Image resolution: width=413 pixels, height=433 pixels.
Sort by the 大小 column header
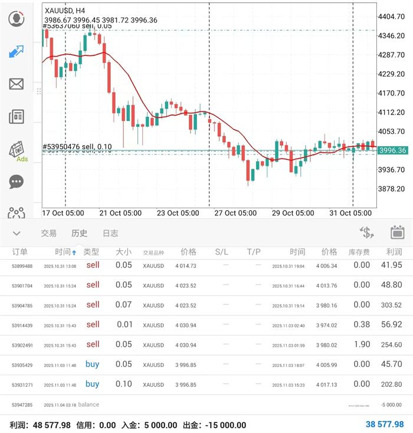[123, 252]
